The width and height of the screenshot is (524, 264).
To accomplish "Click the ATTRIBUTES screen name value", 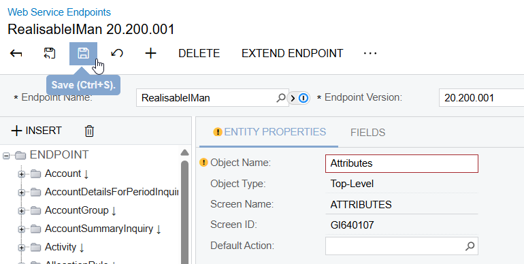I will tap(361, 205).
